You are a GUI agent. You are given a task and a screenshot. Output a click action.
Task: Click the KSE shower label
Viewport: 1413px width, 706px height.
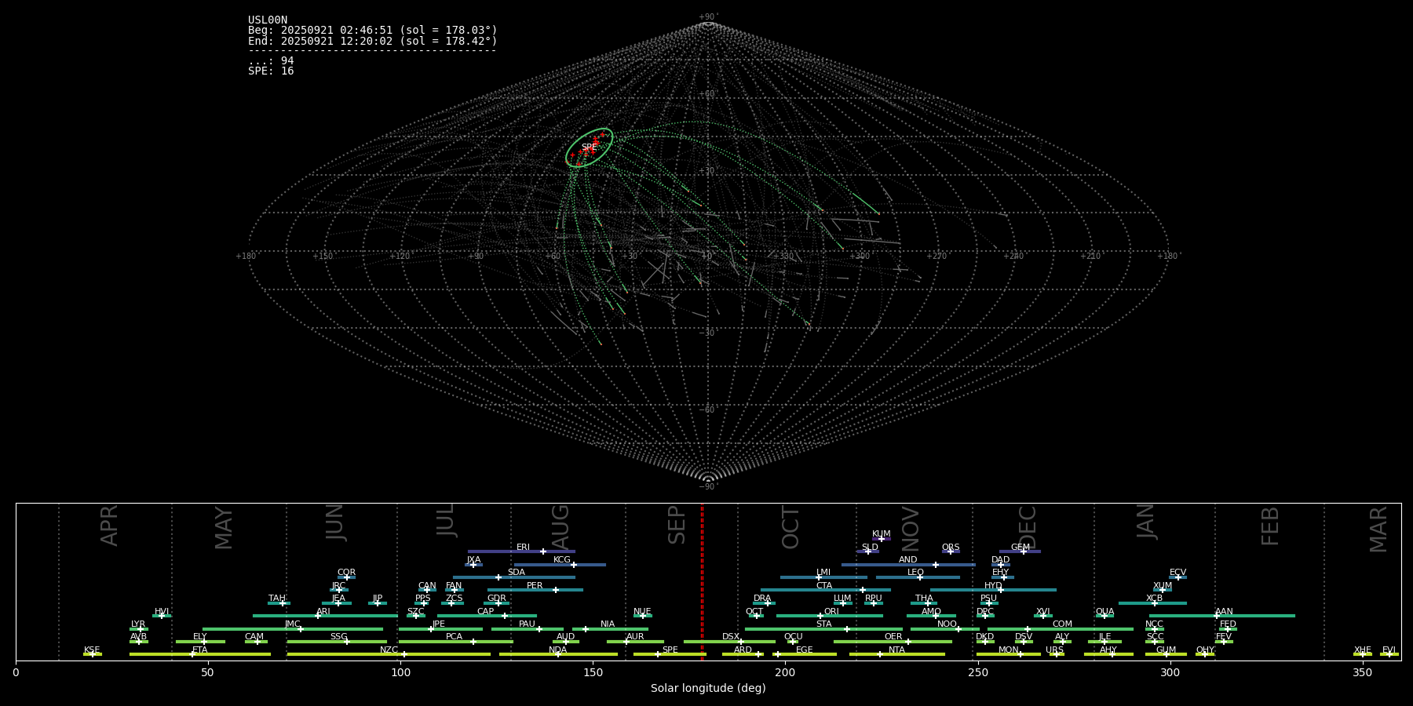[x=92, y=650]
